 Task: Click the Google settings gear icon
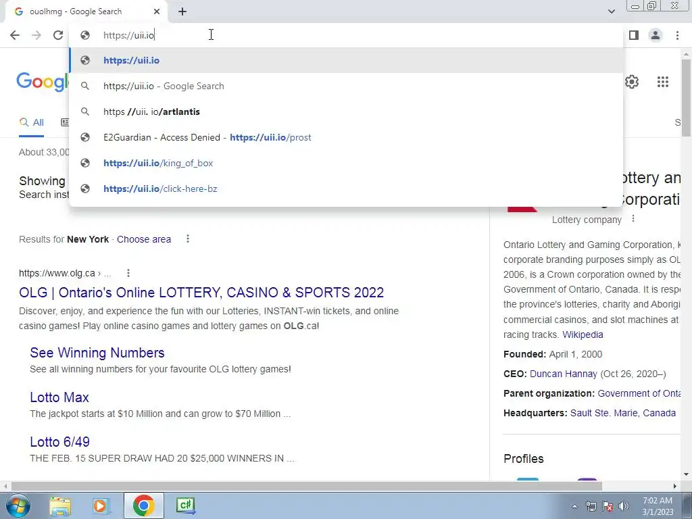(632, 82)
